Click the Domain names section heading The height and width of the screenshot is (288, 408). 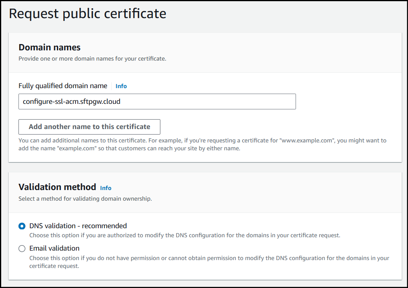click(50, 48)
